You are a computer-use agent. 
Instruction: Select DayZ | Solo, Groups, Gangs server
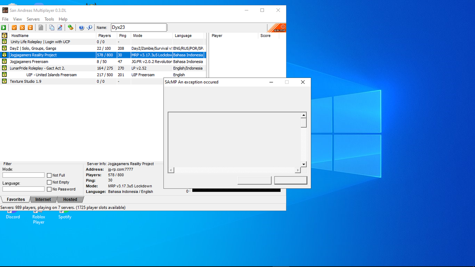103,48
